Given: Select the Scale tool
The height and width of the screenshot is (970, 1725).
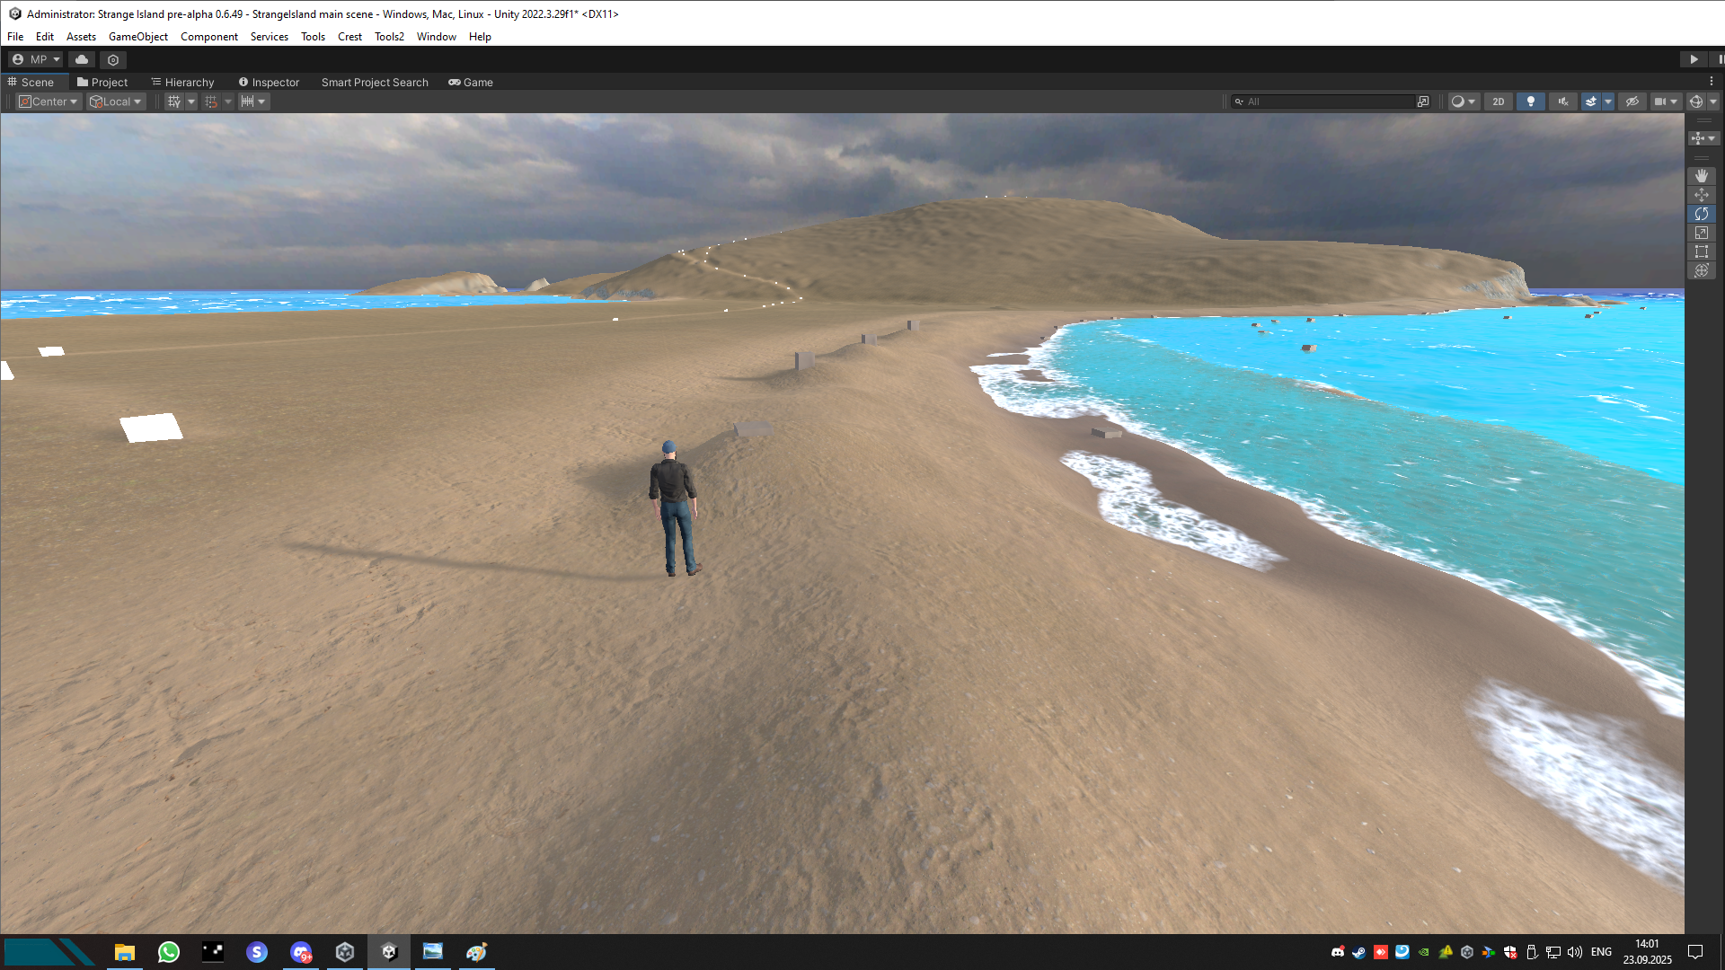Looking at the screenshot, I should [x=1701, y=233].
